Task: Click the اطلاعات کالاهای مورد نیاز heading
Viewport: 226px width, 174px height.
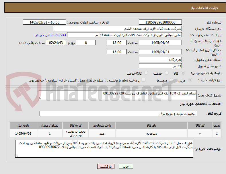Action: pos(200,104)
